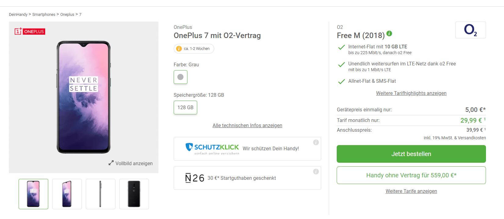The image size is (504, 219).
Task: Show all technical information
Action: [x=247, y=126]
